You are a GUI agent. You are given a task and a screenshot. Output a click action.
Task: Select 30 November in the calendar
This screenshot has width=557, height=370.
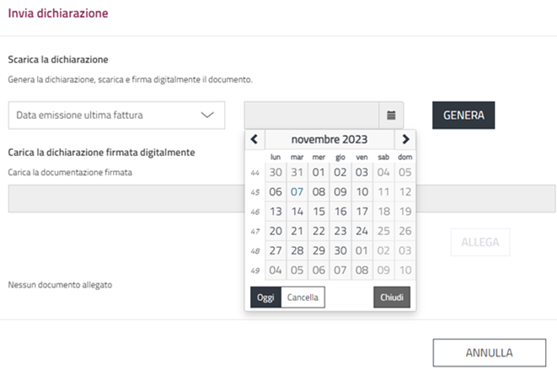(x=340, y=250)
